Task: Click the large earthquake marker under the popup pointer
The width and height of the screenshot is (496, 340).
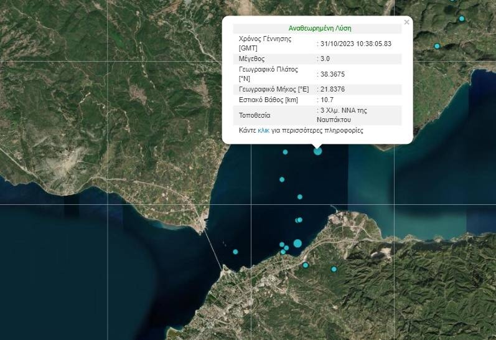Action: click(318, 151)
